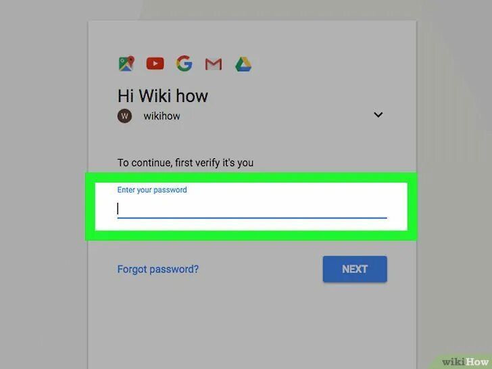Click the Hi Wiki how heading
This screenshot has width=492, height=369.
162,96
